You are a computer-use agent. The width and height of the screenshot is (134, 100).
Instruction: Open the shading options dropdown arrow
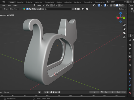pyautogui.click(x=125, y=5)
